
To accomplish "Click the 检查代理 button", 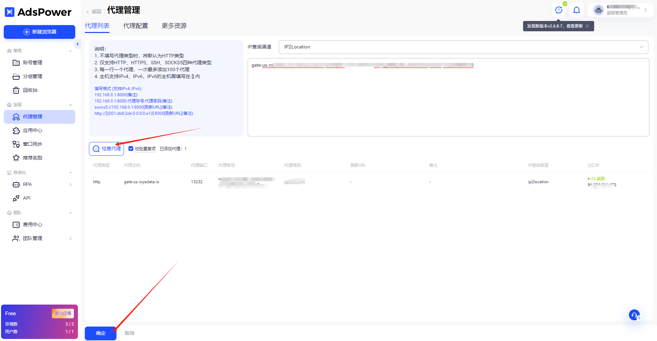I will point(106,149).
